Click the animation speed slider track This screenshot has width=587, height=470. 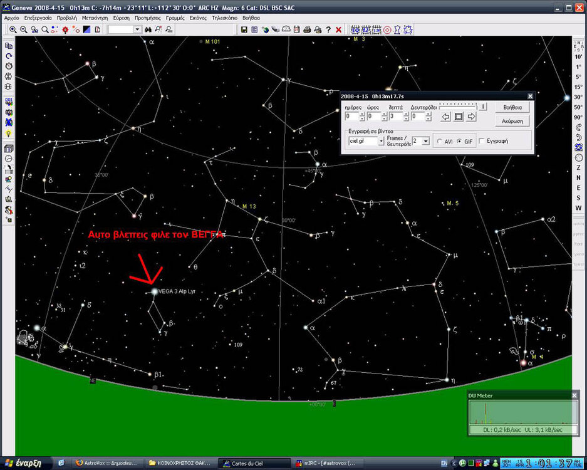point(457,107)
